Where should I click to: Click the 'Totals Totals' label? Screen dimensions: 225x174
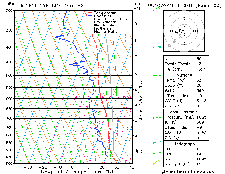[177, 64]
